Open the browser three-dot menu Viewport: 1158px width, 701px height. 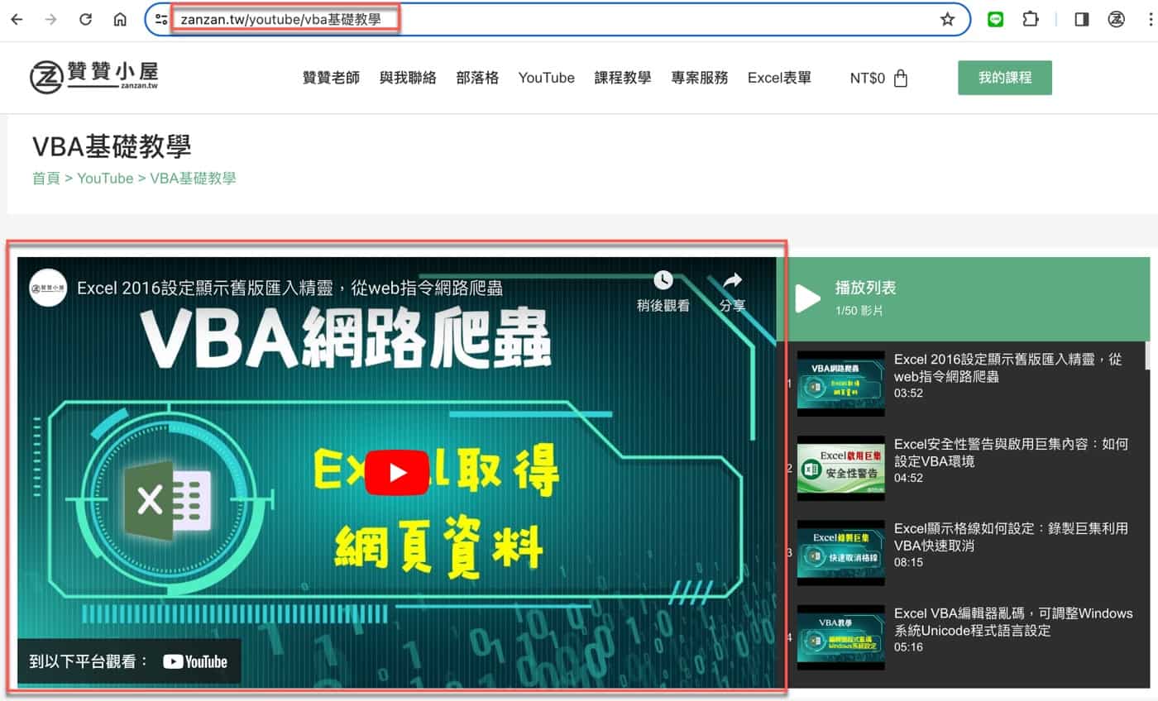1150,19
